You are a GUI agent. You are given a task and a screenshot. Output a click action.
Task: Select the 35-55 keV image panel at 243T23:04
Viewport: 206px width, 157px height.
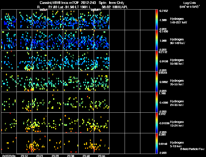[9, 82]
